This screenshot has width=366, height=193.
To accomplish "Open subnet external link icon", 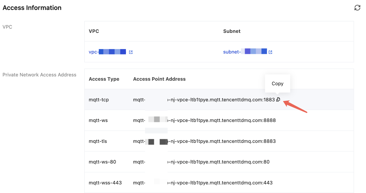I will click(270, 52).
